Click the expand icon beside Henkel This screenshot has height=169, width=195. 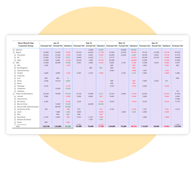tap(15, 73)
